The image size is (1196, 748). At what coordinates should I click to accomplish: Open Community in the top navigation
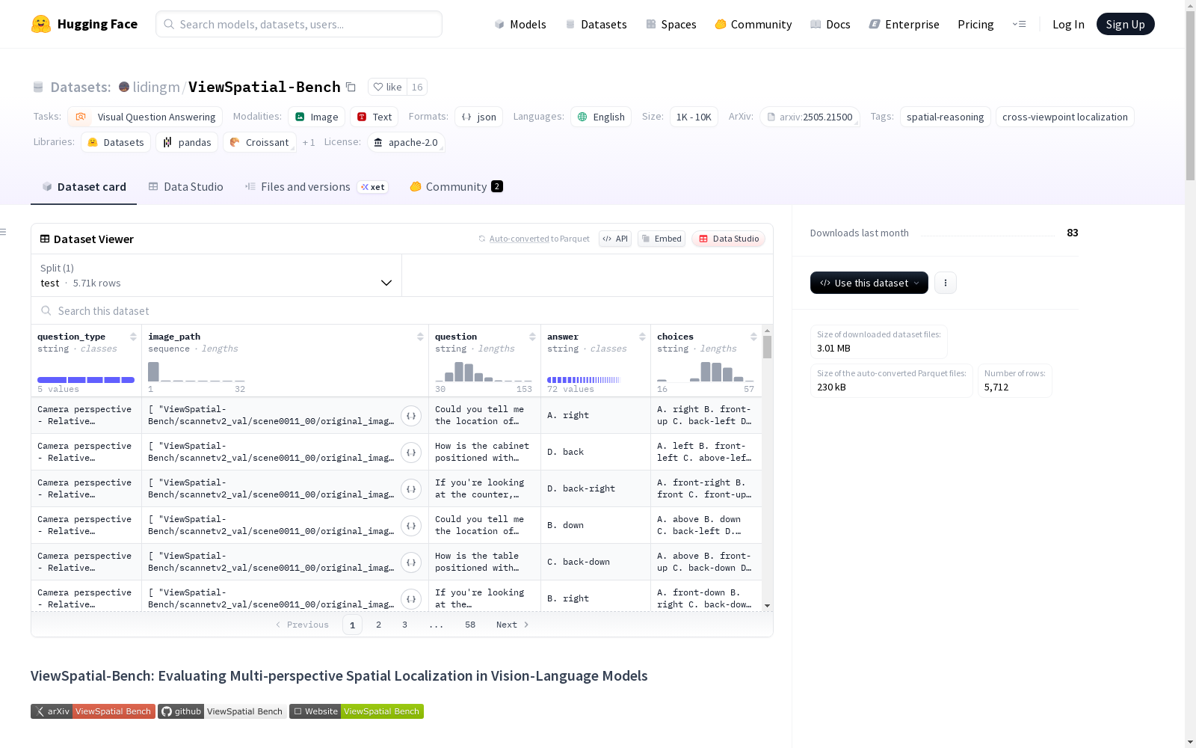(x=753, y=24)
